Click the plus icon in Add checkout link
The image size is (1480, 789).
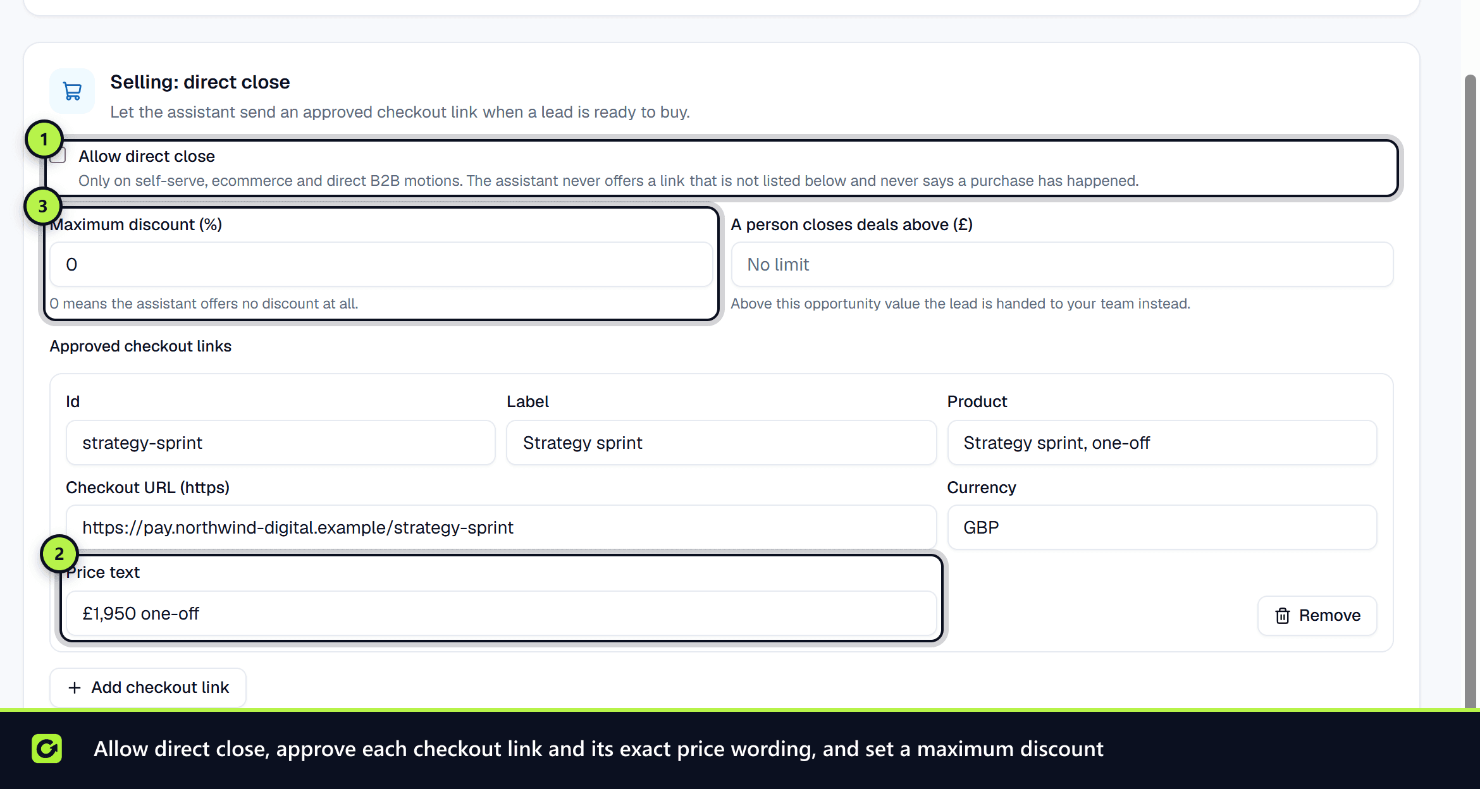coord(75,688)
